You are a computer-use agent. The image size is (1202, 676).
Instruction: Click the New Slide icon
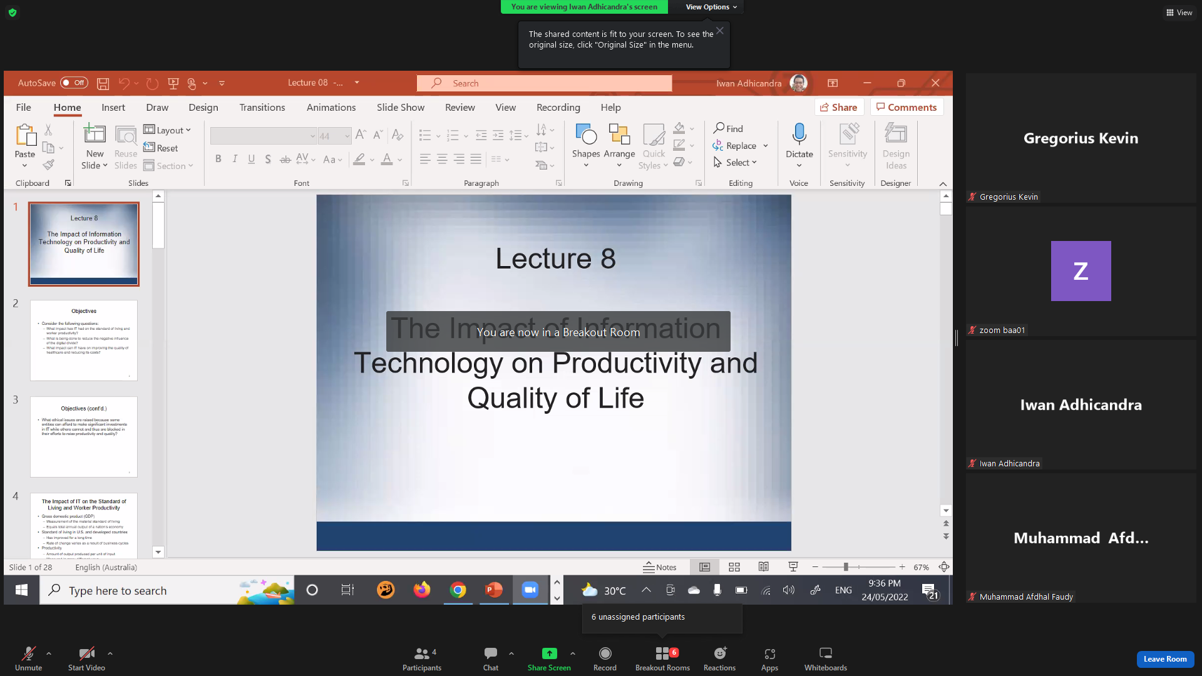[95, 134]
